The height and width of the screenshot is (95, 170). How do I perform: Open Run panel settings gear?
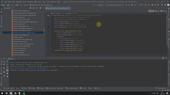pyautogui.click(x=163, y=58)
